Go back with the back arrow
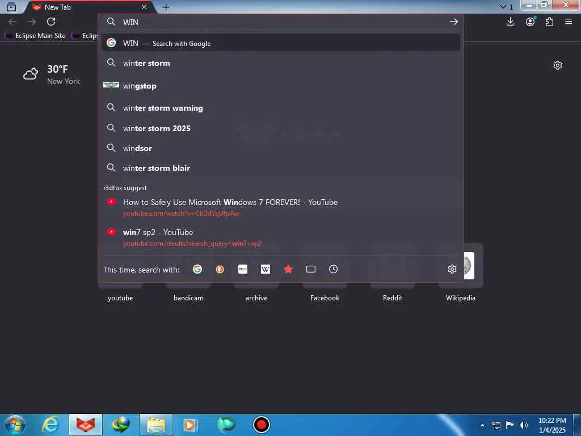The image size is (581, 436). [12, 22]
